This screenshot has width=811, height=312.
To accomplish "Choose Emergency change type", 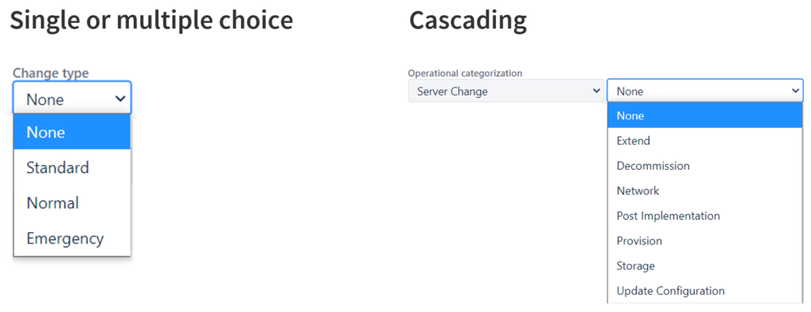I will 72,239.
